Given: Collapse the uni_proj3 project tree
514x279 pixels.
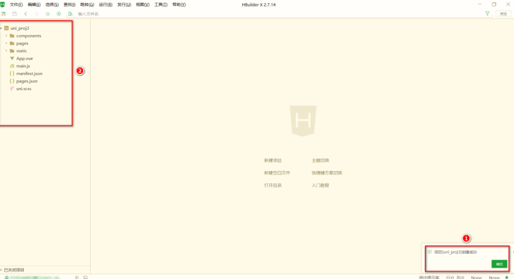Looking at the screenshot, I should pyautogui.click(x=1, y=28).
